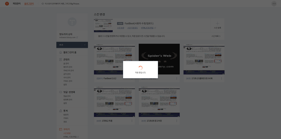The width and height of the screenshot is (281, 139).
Task: Click the home icon for 블로그관리 홈
Action: pyautogui.click(x=61, y=52)
